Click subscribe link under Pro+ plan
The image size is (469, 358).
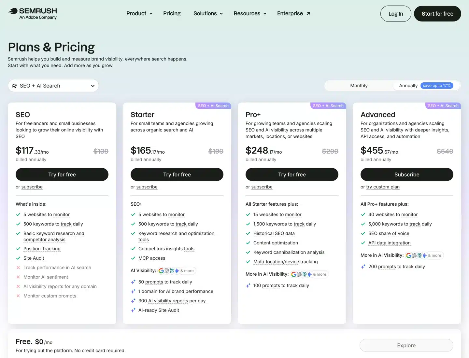tap(262, 187)
